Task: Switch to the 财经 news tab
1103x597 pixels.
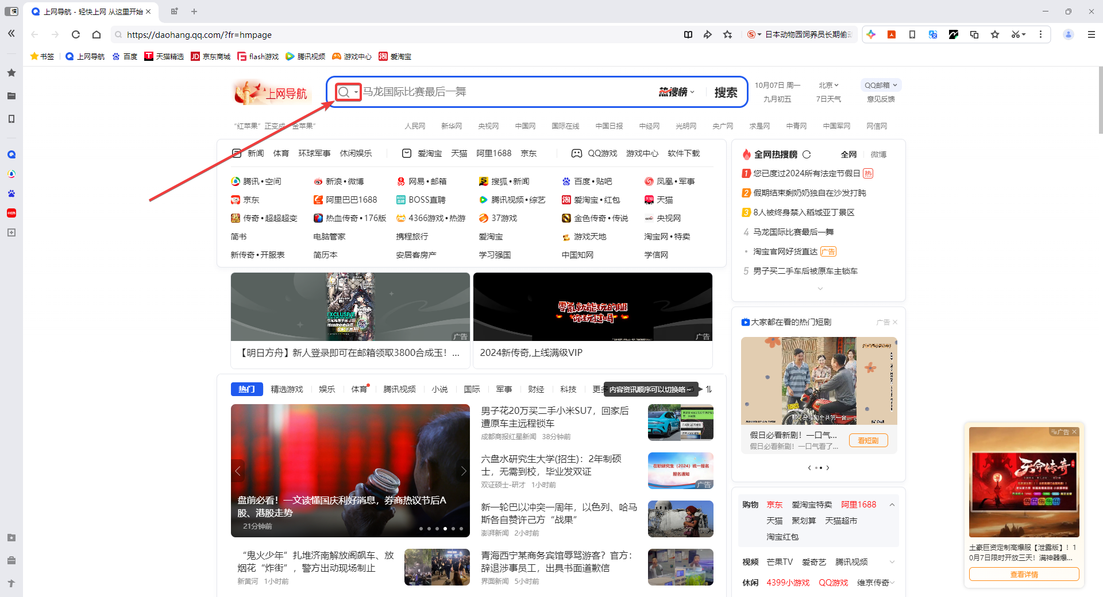Action: [535, 389]
